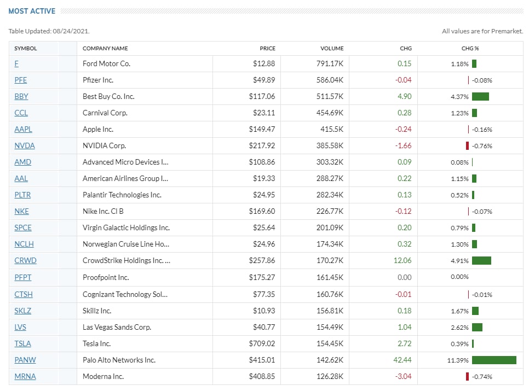Click the 42.44 change value for PANW

click(403, 360)
